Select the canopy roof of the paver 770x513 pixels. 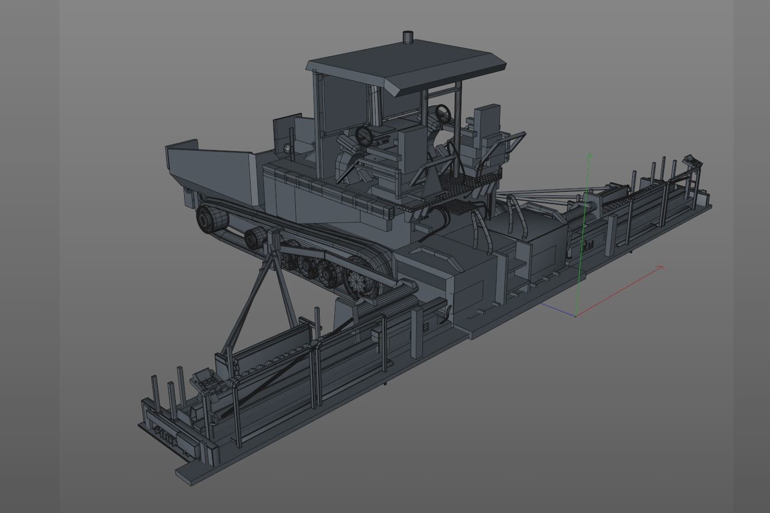(406, 67)
